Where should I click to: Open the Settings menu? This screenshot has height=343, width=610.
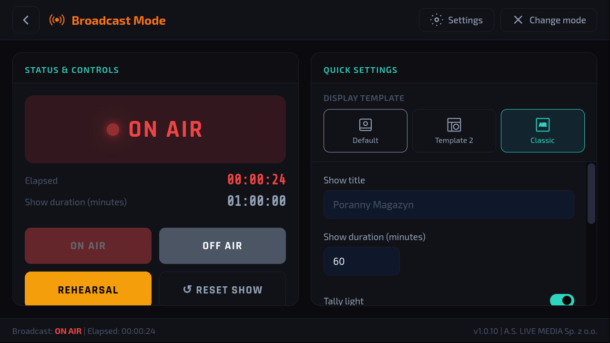pos(457,20)
